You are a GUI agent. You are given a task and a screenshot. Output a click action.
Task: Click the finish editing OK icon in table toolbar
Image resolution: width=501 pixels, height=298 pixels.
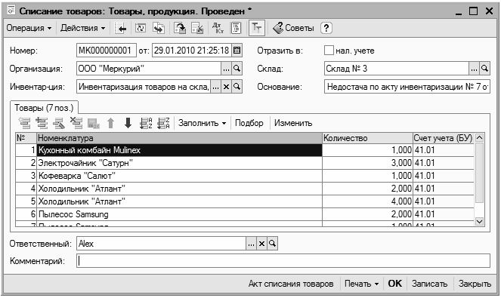[x=93, y=123]
